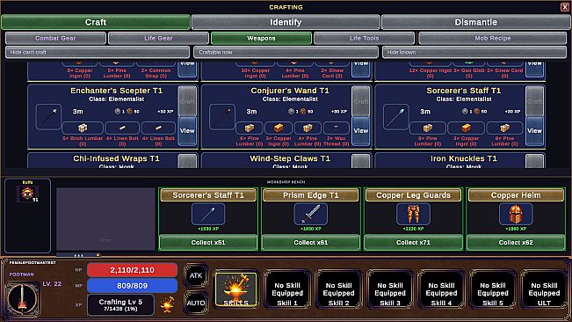Screen dimensions: 572x322
Task: Click second Pine Lumber ingredient in Conjurer's Wand
Action: pyautogui.click(x=308, y=128)
